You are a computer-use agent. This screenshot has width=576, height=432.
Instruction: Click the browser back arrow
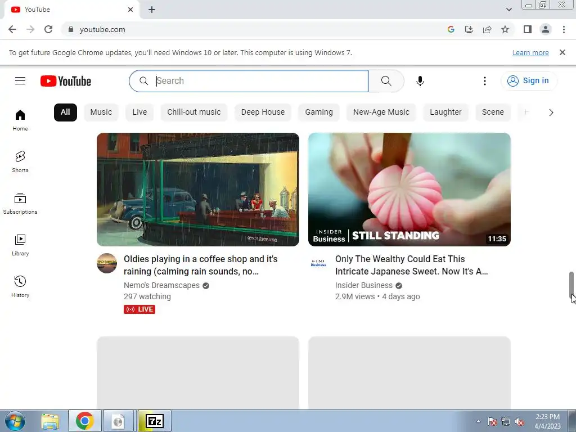(12, 29)
